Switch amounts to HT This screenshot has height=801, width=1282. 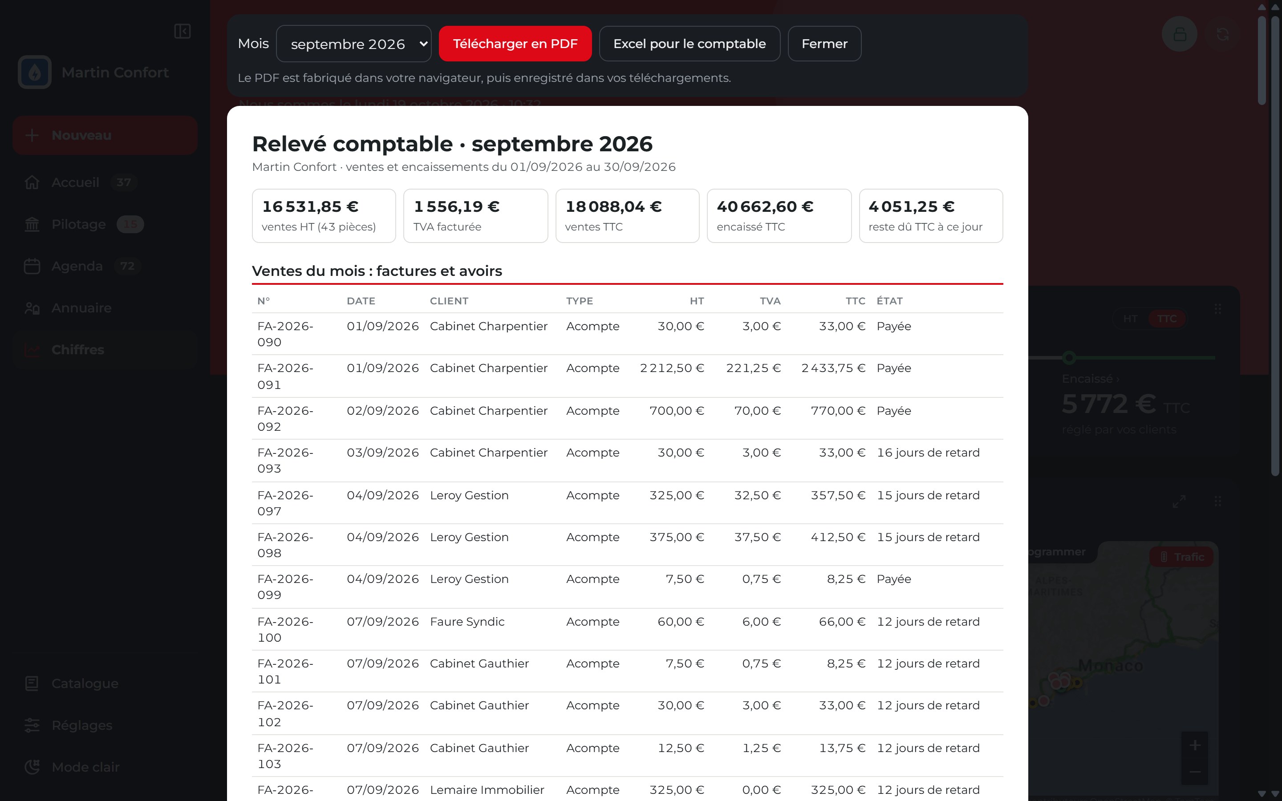[1131, 318]
